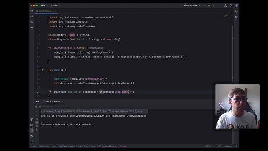Click the Koin3_4_Demo.kt breadcrumb

point(108,146)
